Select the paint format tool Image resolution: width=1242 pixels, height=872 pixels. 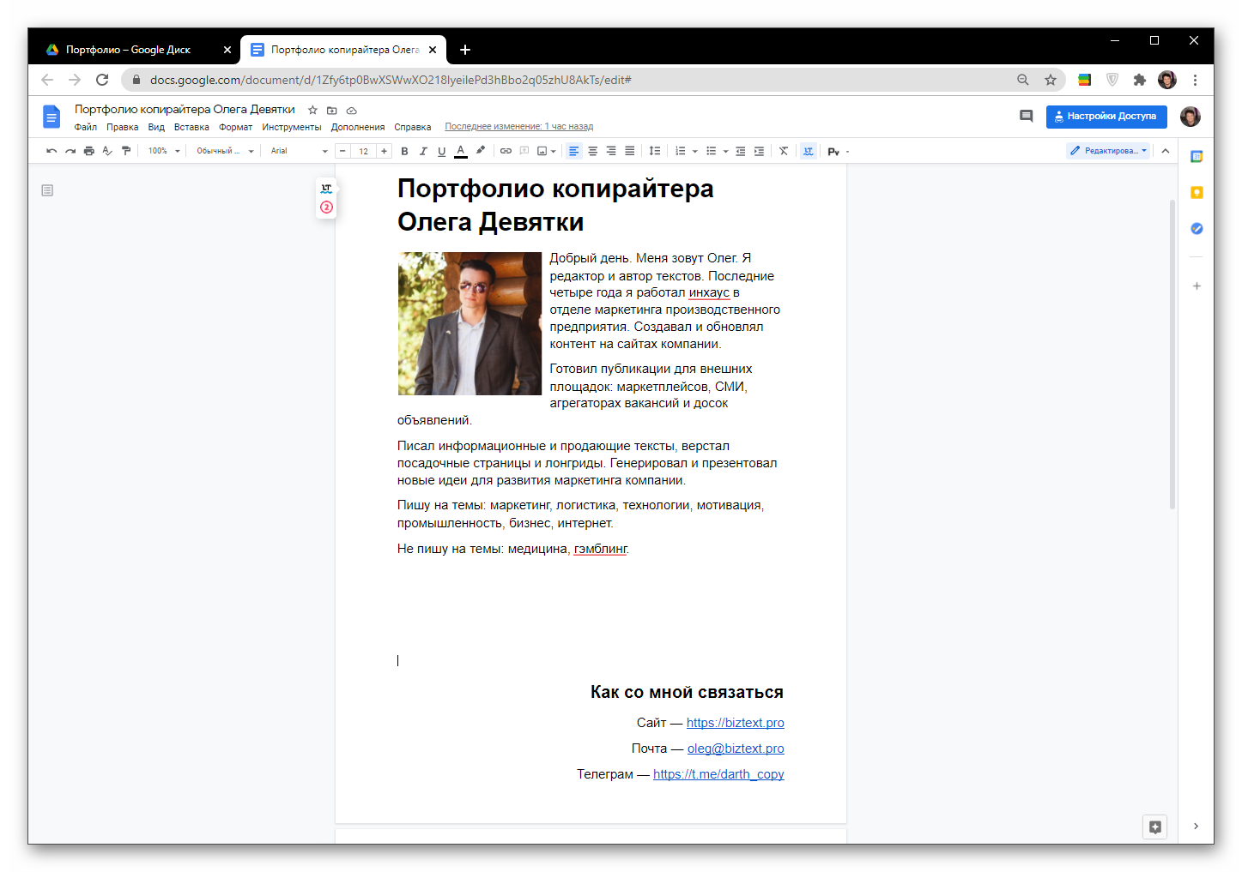(126, 151)
